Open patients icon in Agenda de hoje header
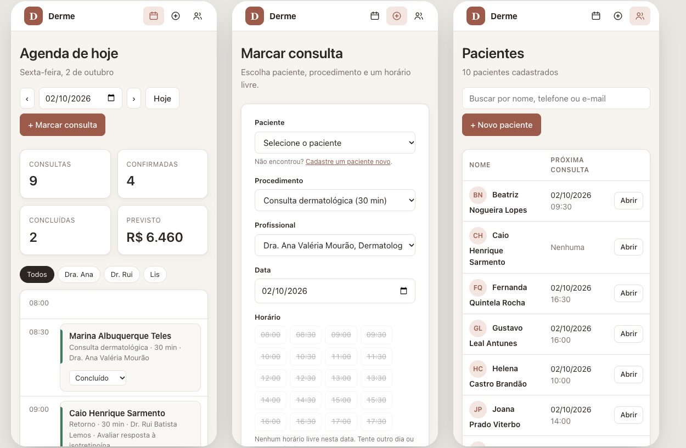686x448 pixels. [x=198, y=16]
